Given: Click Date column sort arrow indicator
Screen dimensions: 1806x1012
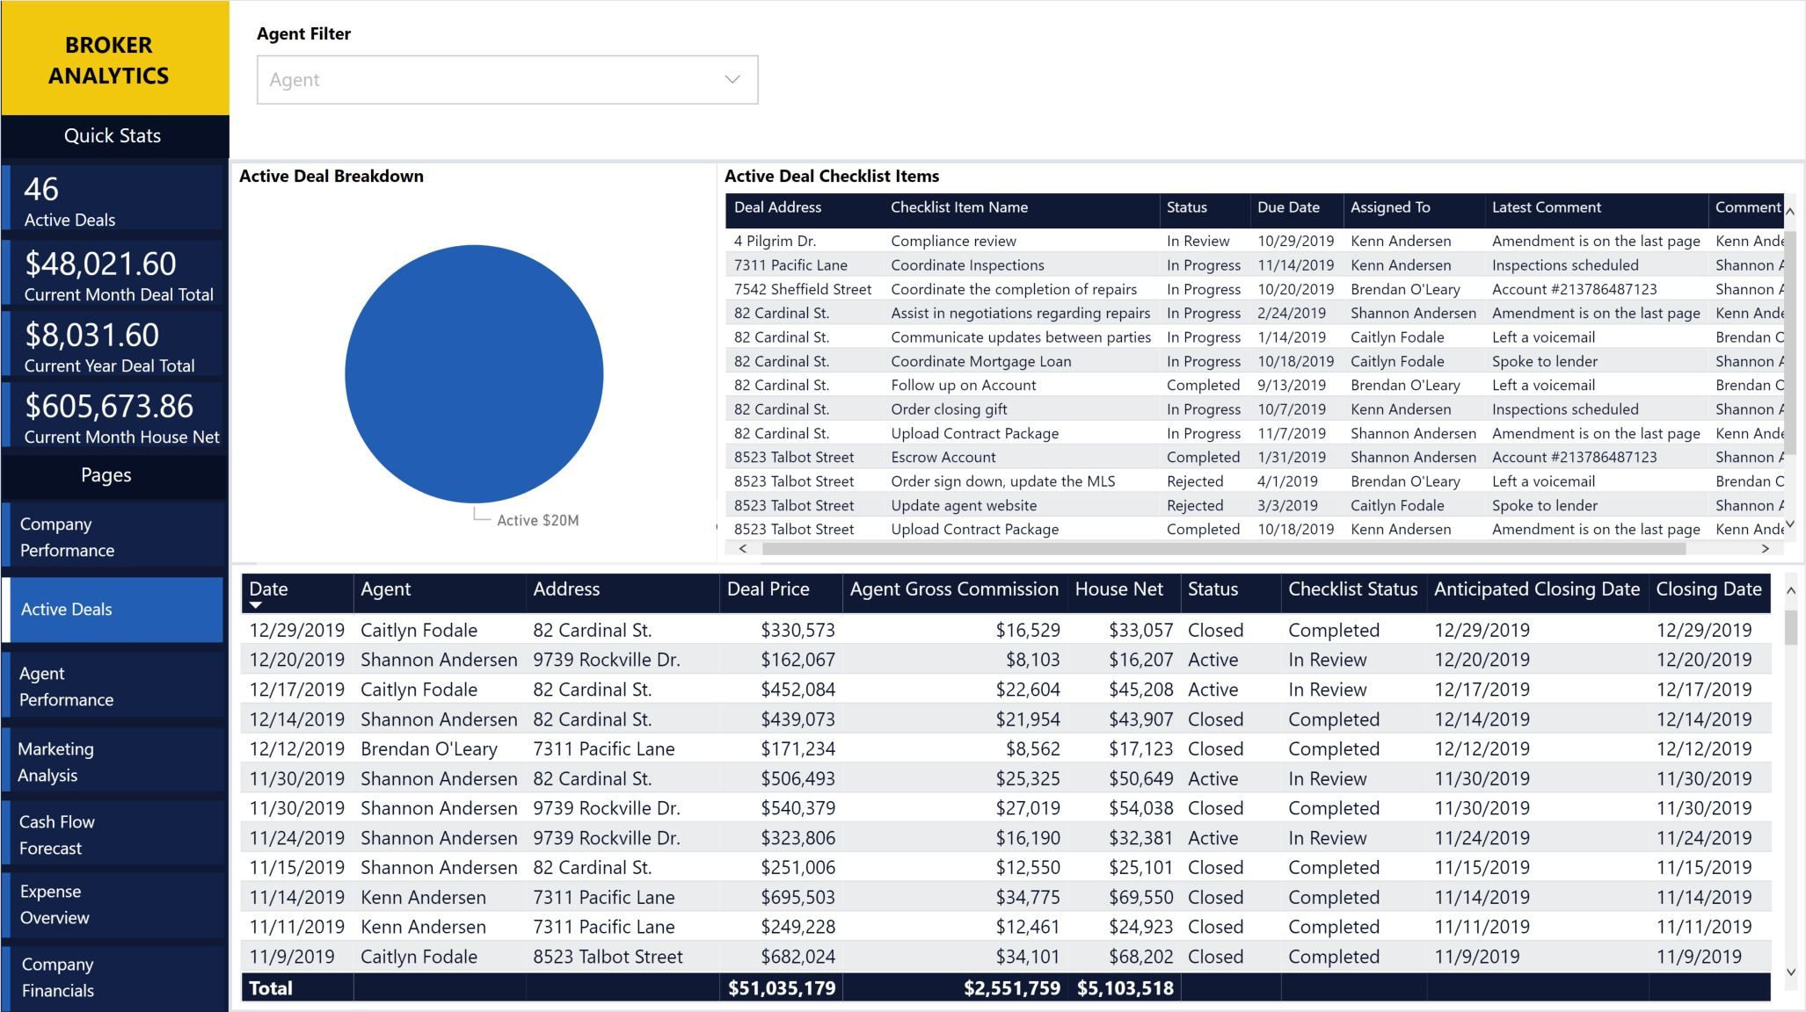Looking at the screenshot, I should tap(256, 605).
